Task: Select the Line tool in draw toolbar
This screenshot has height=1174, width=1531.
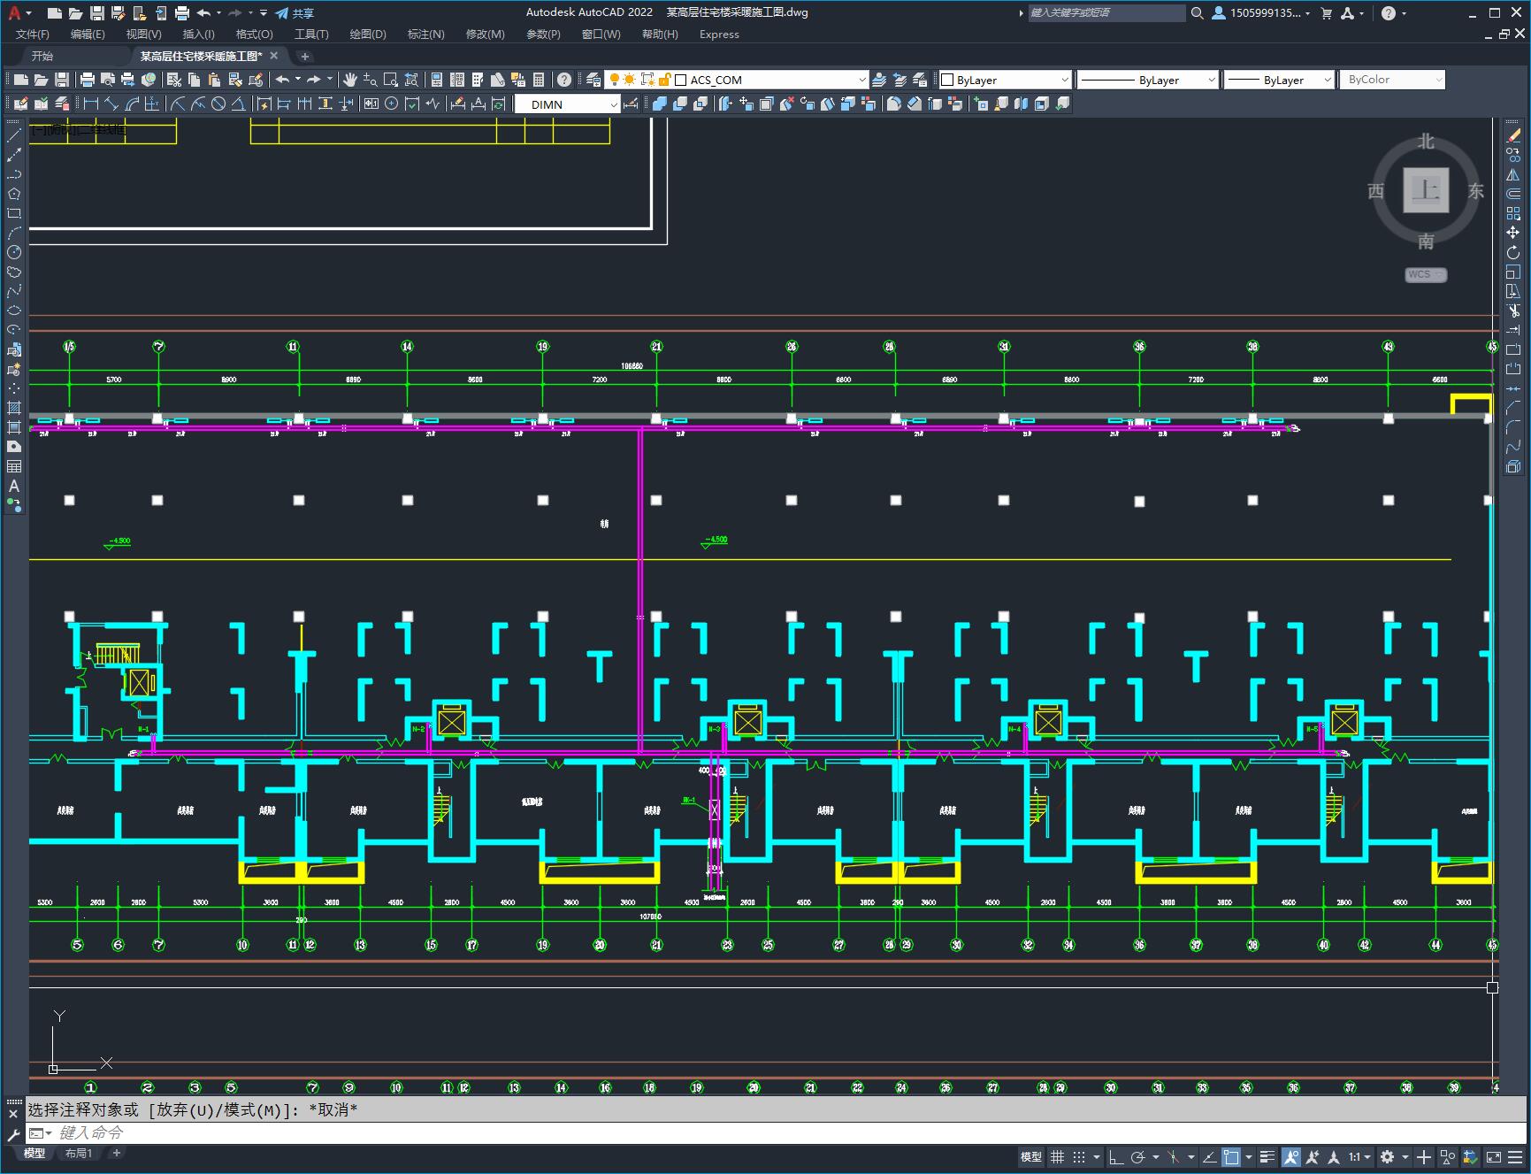Action: click(x=14, y=135)
